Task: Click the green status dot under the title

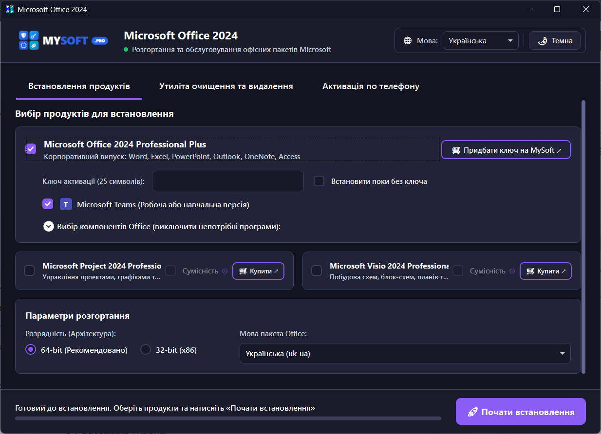Action: [x=126, y=50]
